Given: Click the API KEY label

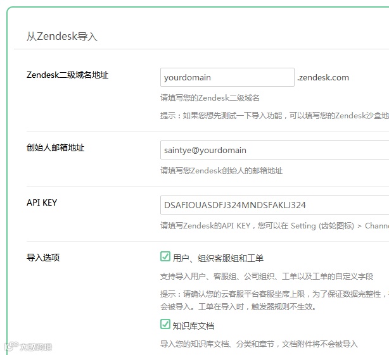Looking at the screenshot, I should point(42,202).
